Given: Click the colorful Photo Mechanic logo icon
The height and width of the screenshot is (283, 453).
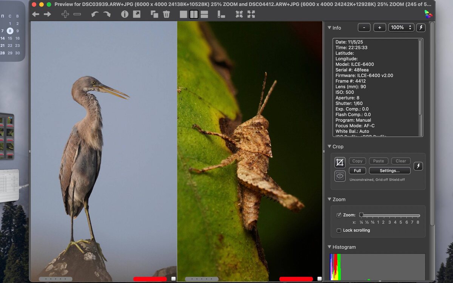Looking at the screenshot, I should (x=428, y=14).
